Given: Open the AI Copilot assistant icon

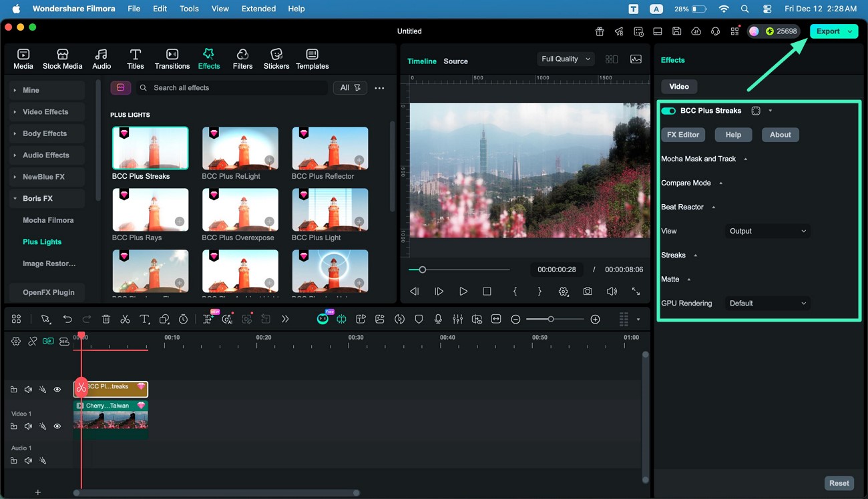Looking at the screenshot, I should click(x=322, y=319).
